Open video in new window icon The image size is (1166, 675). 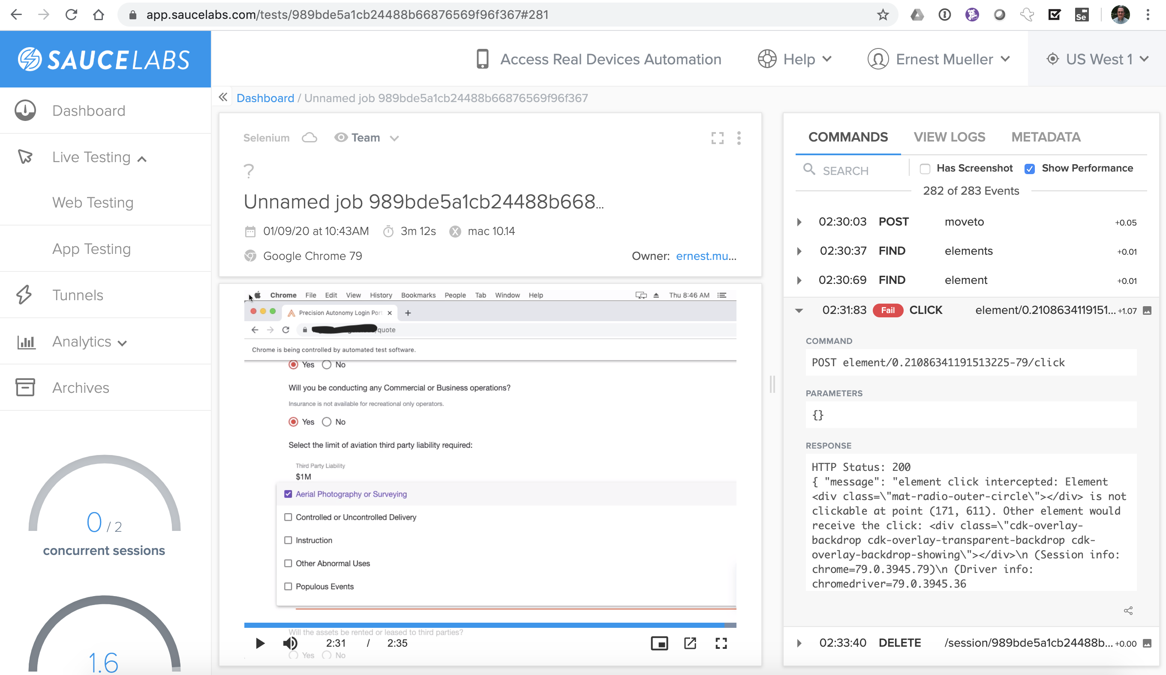(690, 643)
